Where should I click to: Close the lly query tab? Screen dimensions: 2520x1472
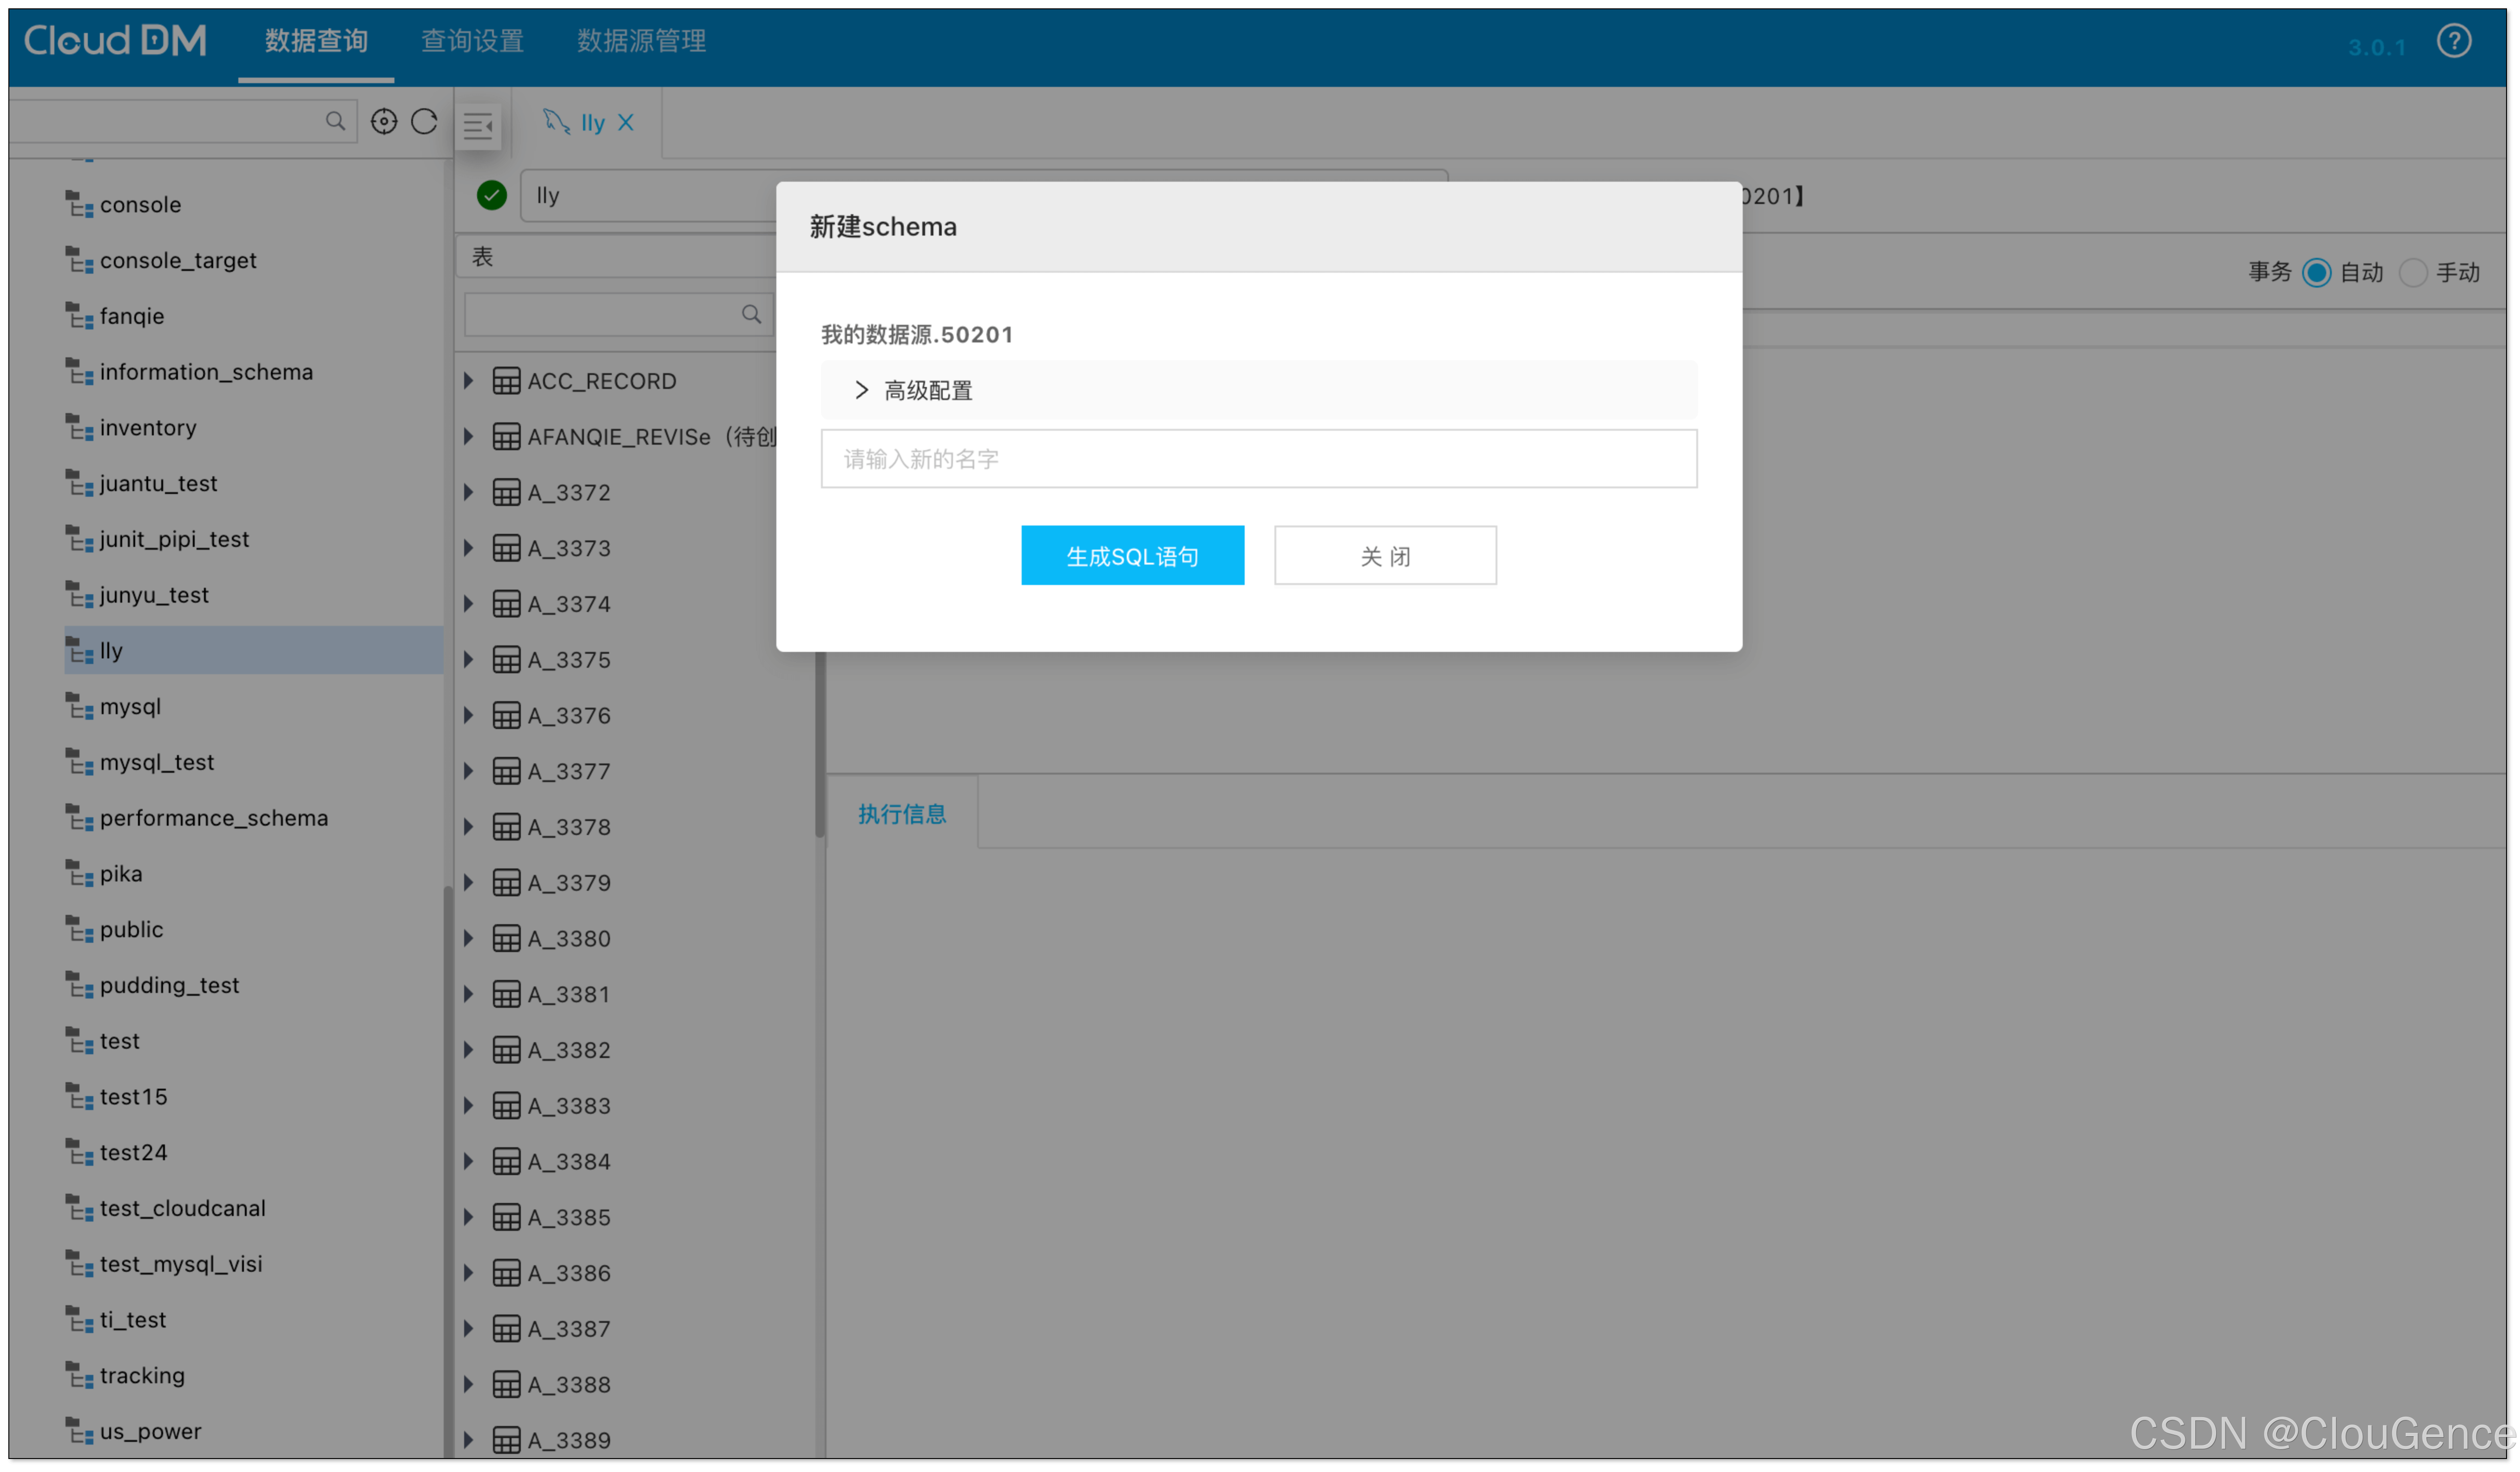(x=626, y=123)
